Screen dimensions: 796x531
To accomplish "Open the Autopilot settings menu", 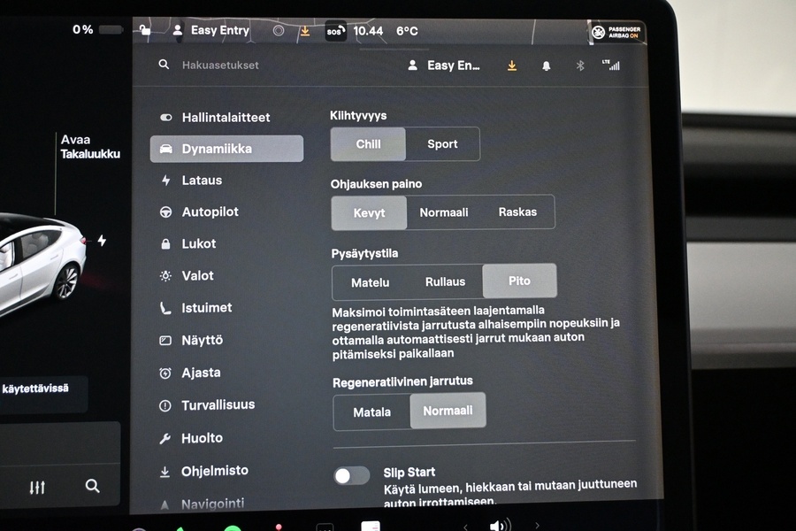I will pos(210,212).
